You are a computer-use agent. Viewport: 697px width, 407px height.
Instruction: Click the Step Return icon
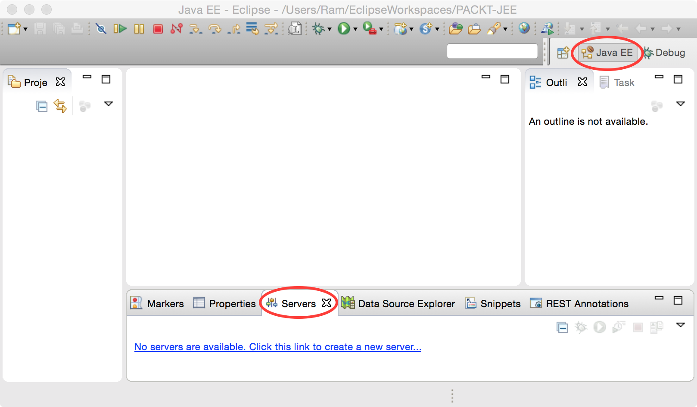coord(234,29)
